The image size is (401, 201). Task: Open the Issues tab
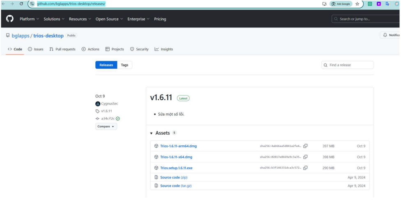pos(35,49)
